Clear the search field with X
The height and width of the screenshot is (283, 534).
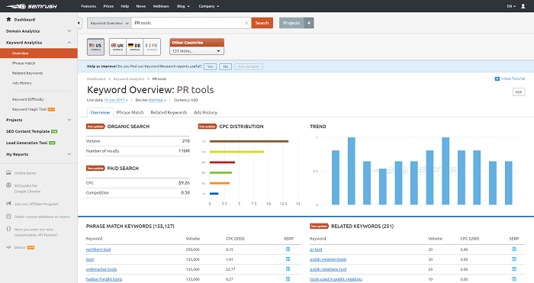tap(246, 23)
